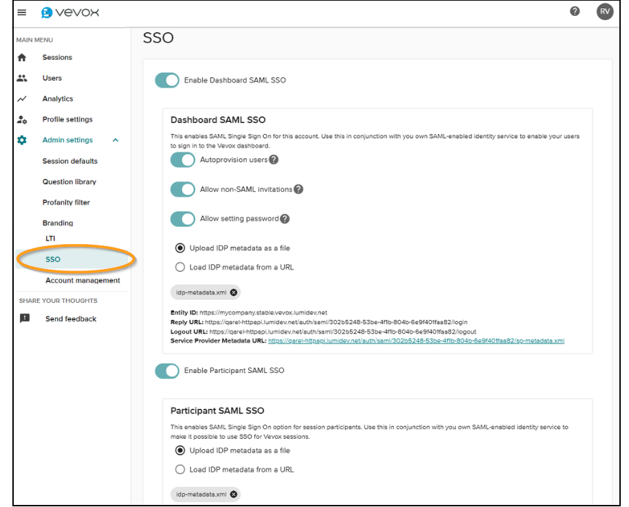Open Profanity filter submenu item

tap(66, 202)
